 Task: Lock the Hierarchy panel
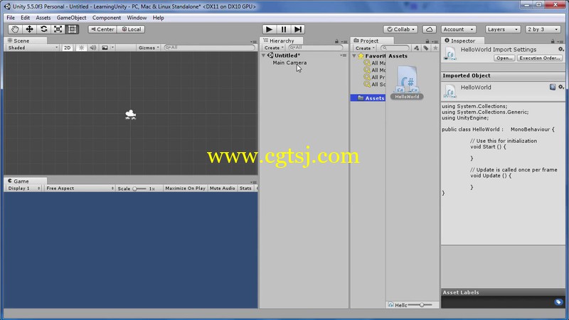tap(336, 41)
